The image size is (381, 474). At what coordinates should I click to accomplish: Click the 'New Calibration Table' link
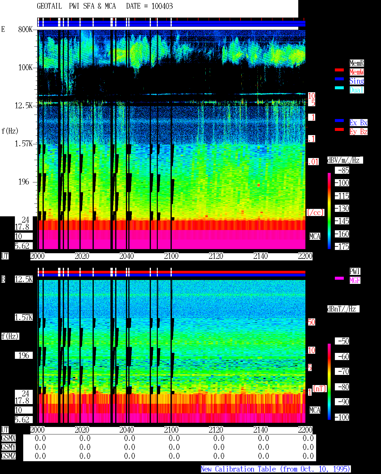coord(276,469)
